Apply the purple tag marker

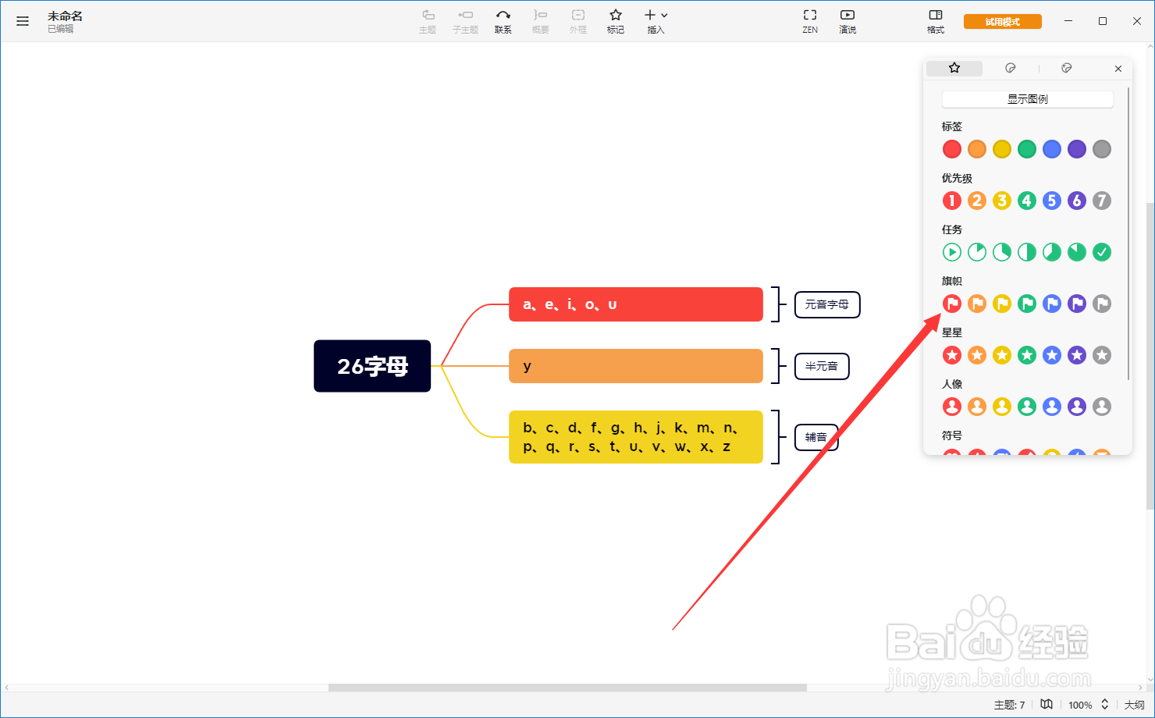pos(1077,149)
